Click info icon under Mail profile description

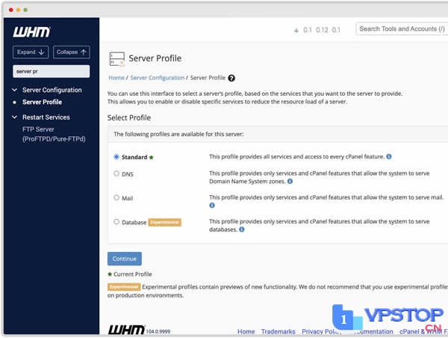click(212, 205)
